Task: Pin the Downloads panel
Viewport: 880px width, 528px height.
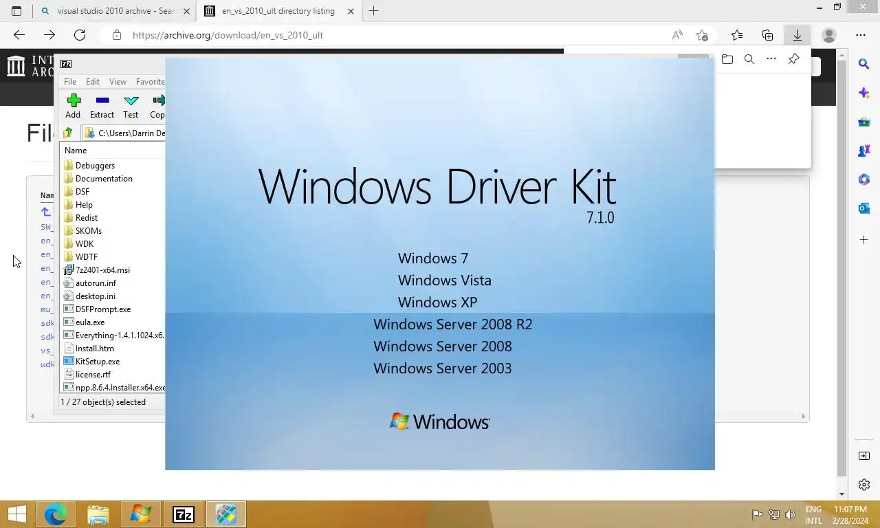Action: pyautogui.click(x=793, y=59)
